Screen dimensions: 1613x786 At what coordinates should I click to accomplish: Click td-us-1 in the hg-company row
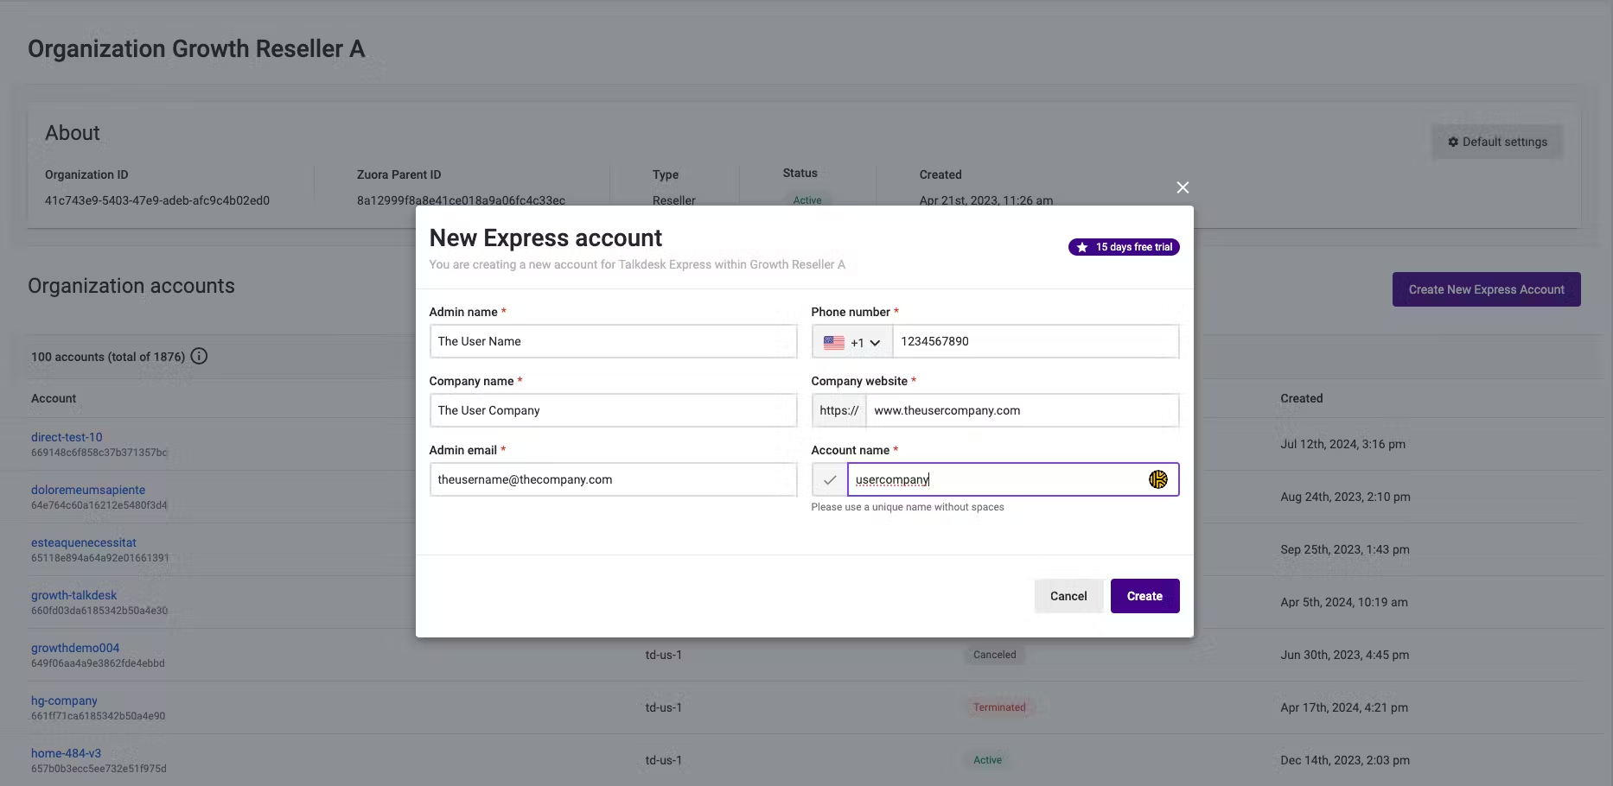click(x=663, y=707)
